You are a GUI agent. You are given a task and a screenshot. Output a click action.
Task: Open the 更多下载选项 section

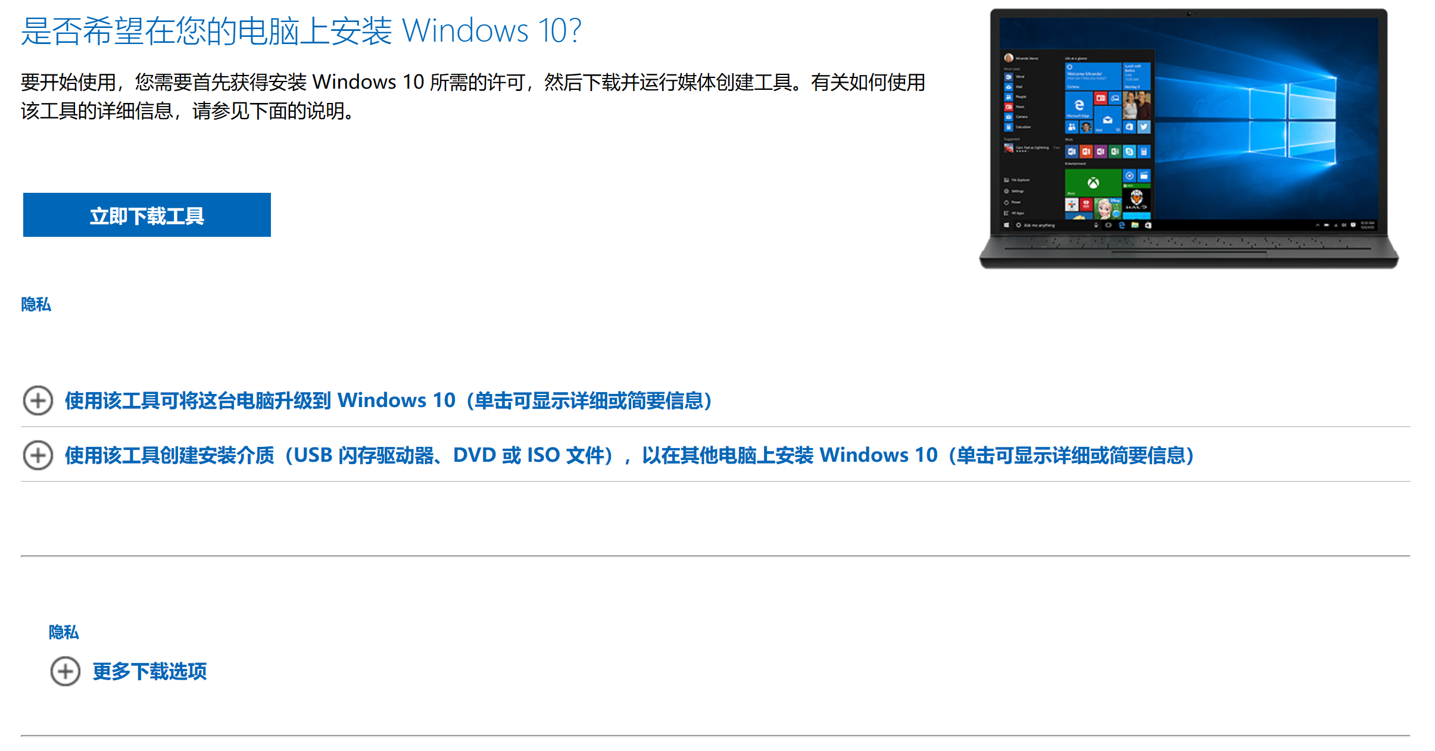(x=149, y=671)
